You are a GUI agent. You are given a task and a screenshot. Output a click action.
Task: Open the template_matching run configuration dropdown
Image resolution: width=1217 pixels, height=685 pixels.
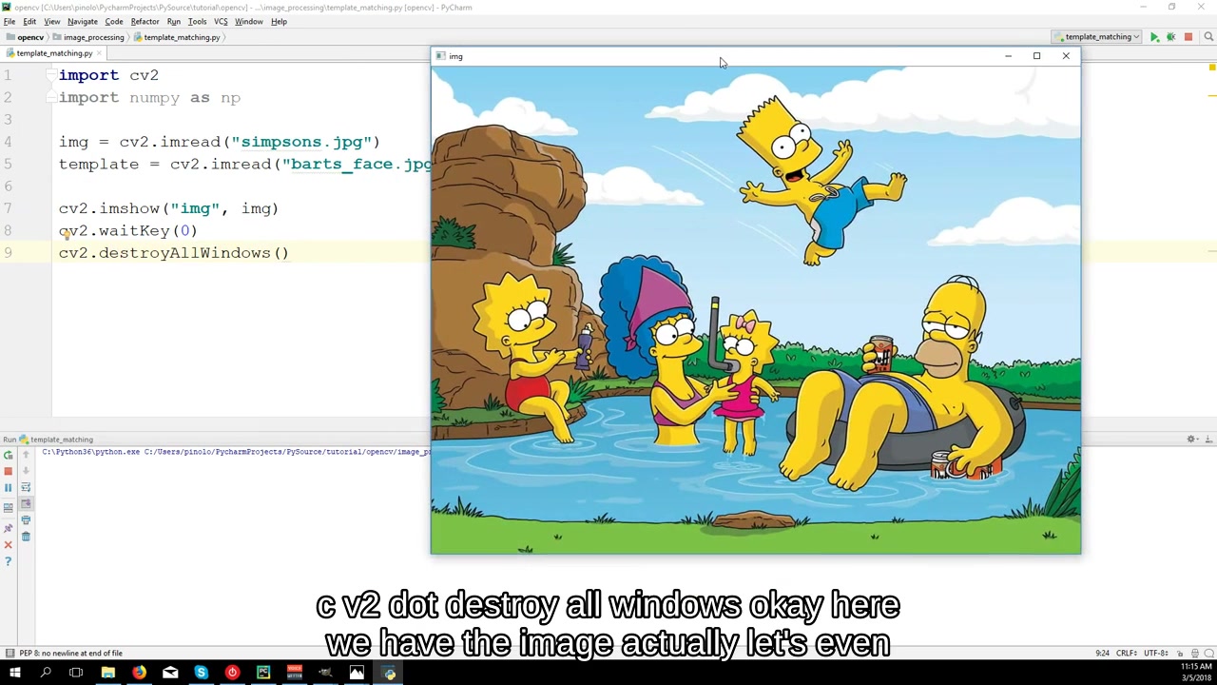click(x=1096, y=37)
